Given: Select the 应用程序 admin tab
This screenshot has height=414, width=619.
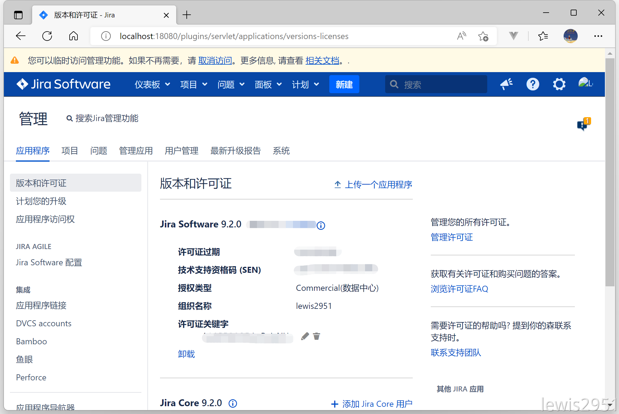Looking at the screenshot, I should 33,151.
